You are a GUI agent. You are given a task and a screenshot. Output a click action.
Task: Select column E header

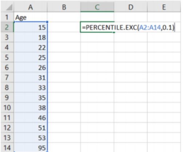coord(164,7)
